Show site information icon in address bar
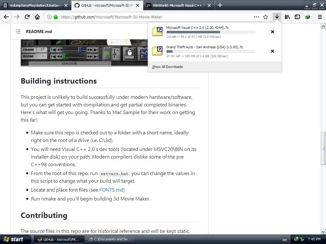326x244 pixels. coord(49,17)
